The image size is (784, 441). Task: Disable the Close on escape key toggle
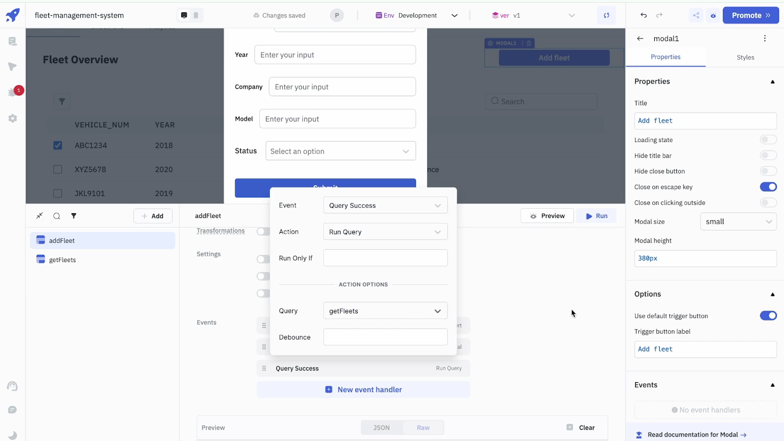[768, 187]
